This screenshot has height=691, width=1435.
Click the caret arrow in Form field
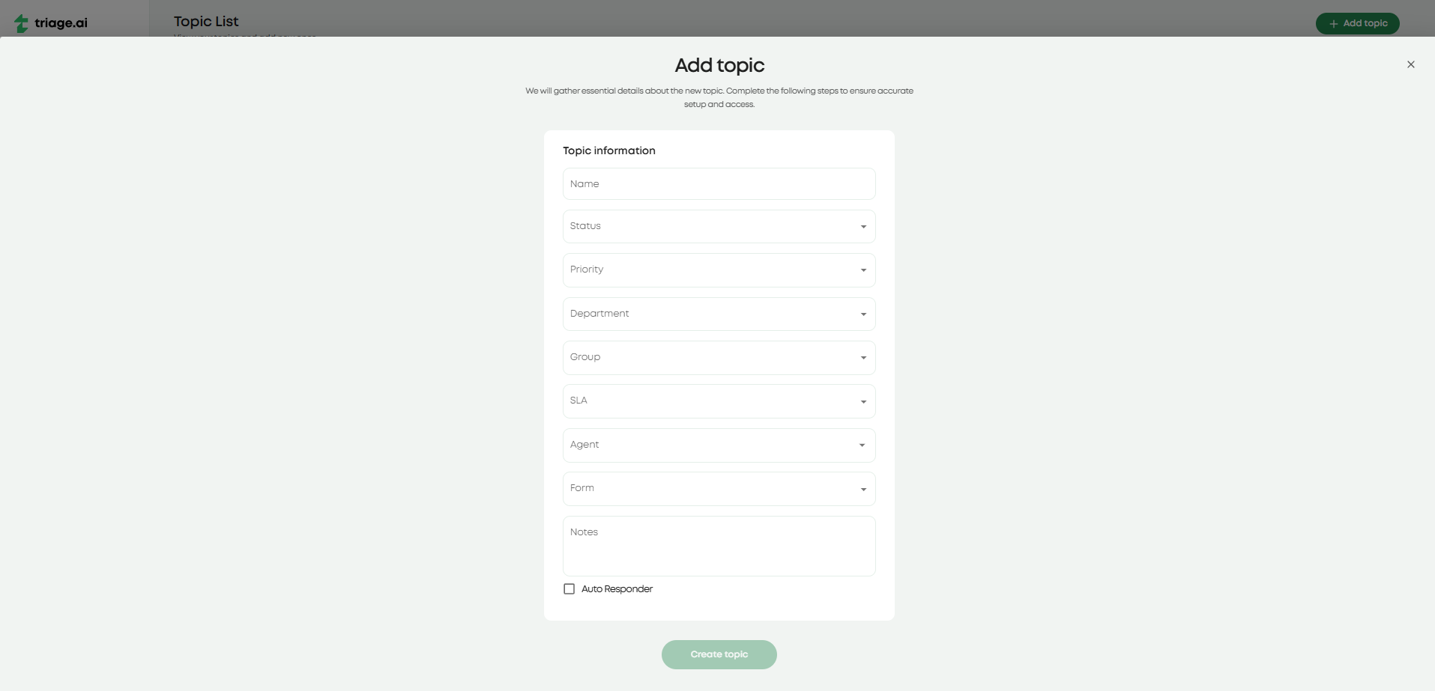[x=863, y=490]
